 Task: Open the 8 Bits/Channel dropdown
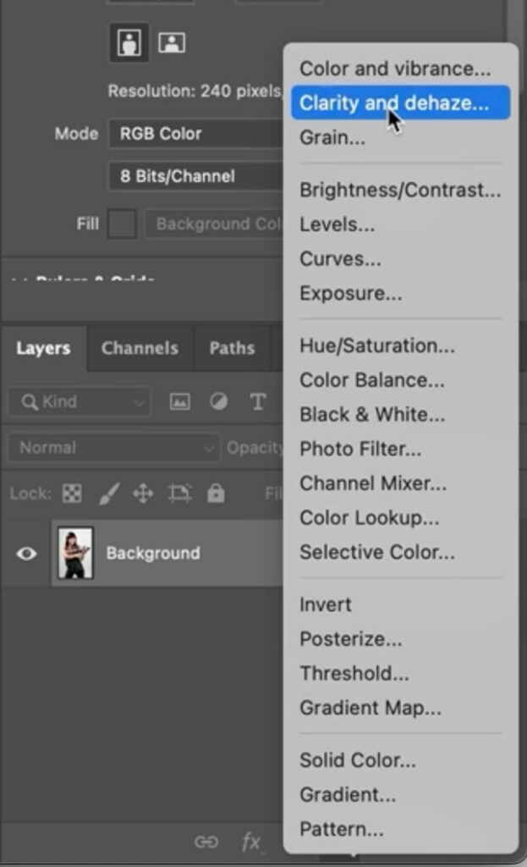(x=195, y=177)
